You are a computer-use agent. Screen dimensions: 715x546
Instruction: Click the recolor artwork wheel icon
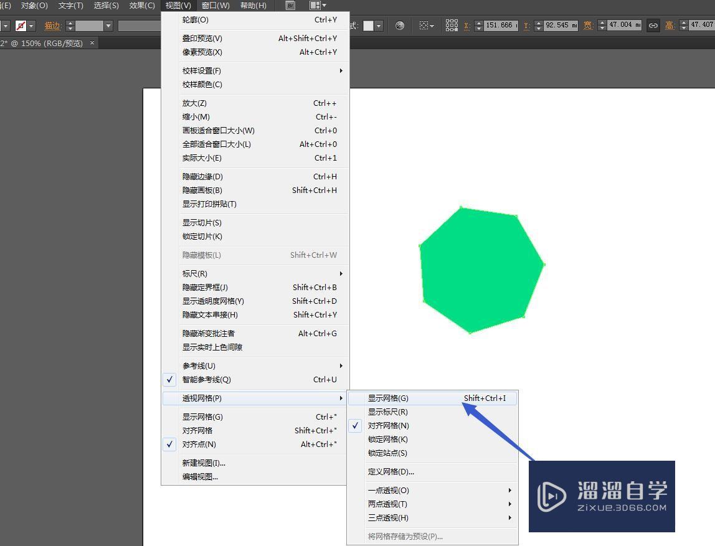tap(400, 26)
